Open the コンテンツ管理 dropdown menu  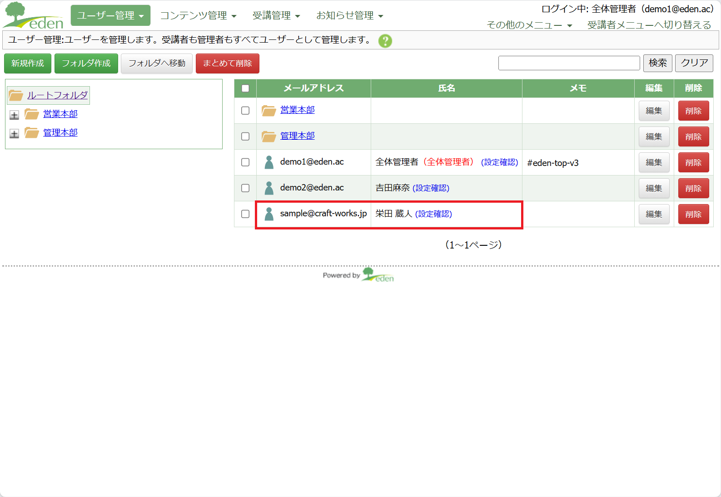[x=198, y=15]
